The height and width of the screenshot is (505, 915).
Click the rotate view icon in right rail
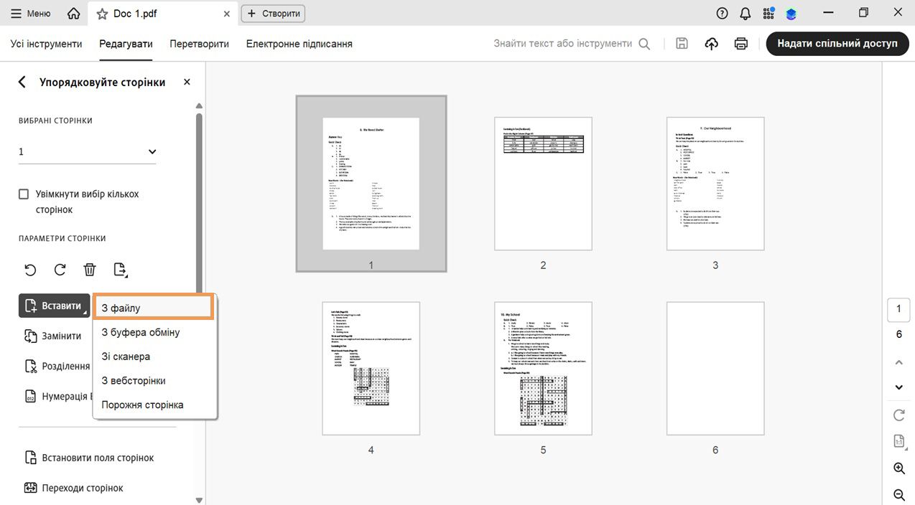tap(898, 415)
